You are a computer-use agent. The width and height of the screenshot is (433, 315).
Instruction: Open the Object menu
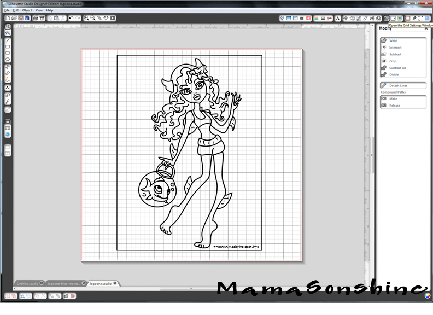click(x=27, y=10)
